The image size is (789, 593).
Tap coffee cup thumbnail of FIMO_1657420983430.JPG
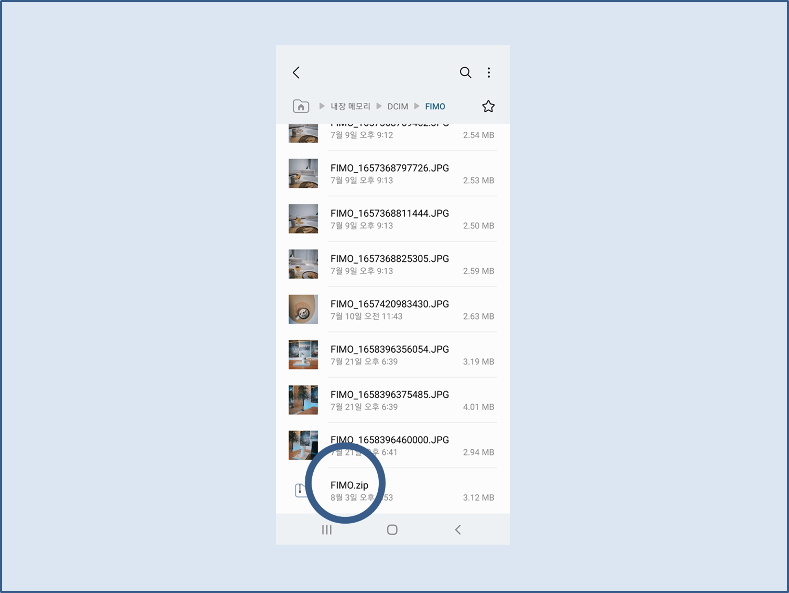click(x=303, y=309)
